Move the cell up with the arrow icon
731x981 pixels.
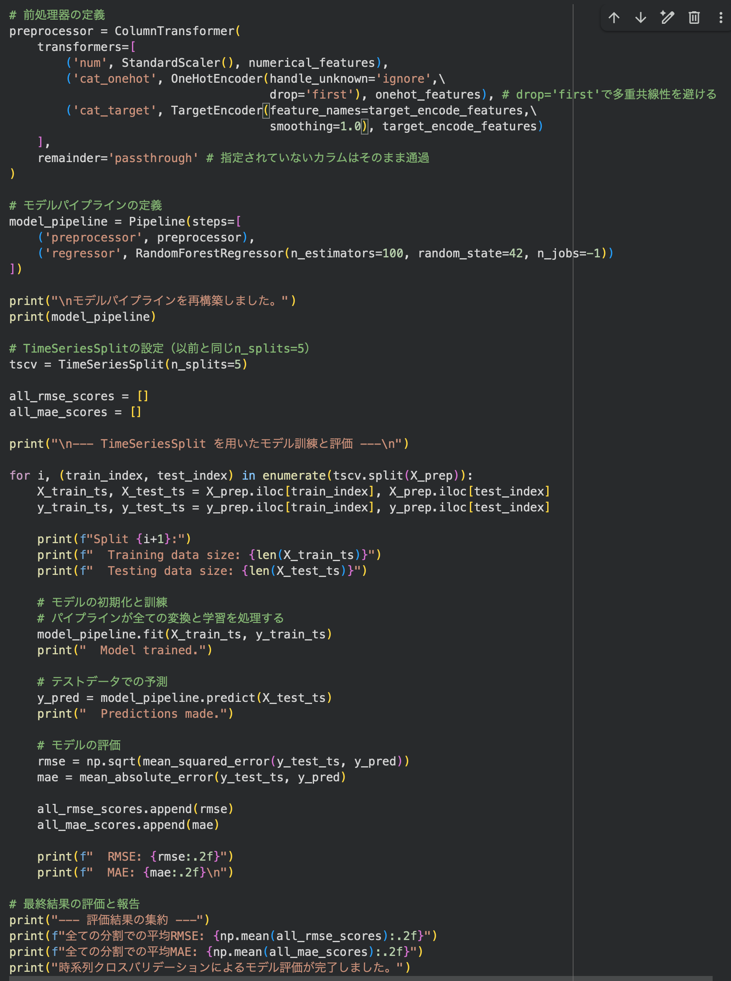tap(614, 18)
